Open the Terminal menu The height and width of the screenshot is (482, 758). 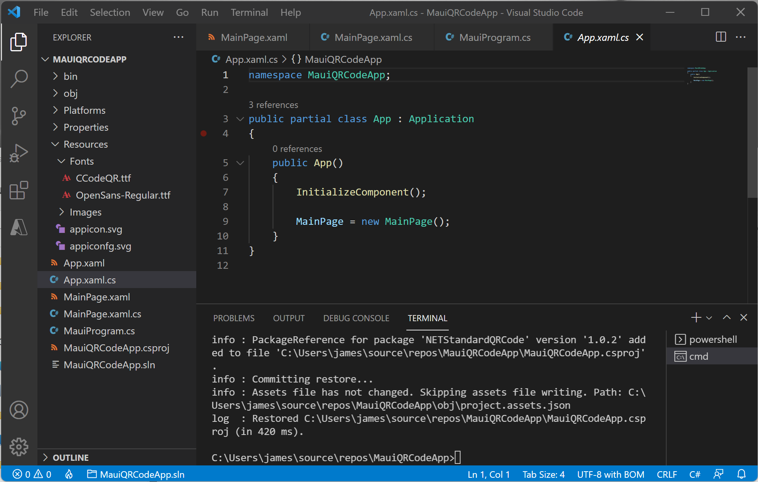point(249,12)
